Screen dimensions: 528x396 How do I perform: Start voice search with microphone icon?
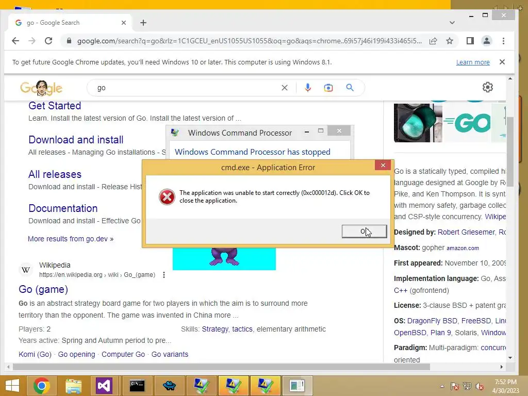pos(307,88)
